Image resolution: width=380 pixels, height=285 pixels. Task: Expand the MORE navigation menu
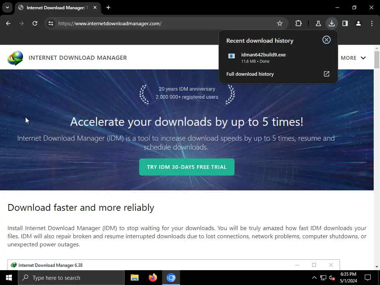pyautogui.click(x=353, y=58)
